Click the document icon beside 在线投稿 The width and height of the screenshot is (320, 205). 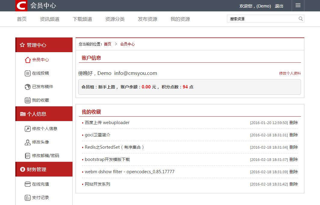point(28,73)
